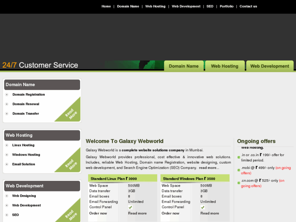This screenshot has height=222, width=296.
Task: Click 'complete website solutions company' bold text
Action: pos(153,150)
